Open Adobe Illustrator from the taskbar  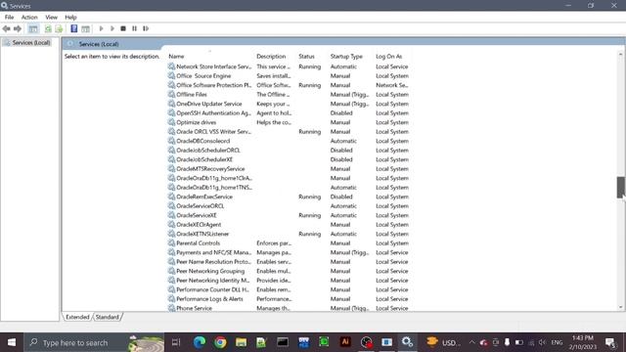[345, 342]
